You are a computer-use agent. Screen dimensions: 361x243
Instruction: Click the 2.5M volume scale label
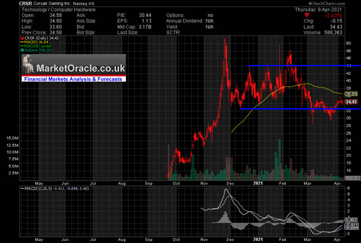[x=14, y=173]
